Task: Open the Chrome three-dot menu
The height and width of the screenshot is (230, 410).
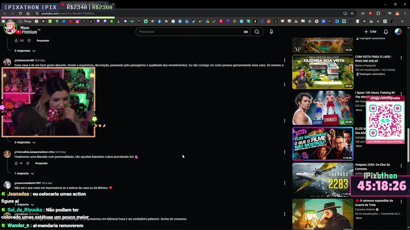Action: (x=405, y=13)
